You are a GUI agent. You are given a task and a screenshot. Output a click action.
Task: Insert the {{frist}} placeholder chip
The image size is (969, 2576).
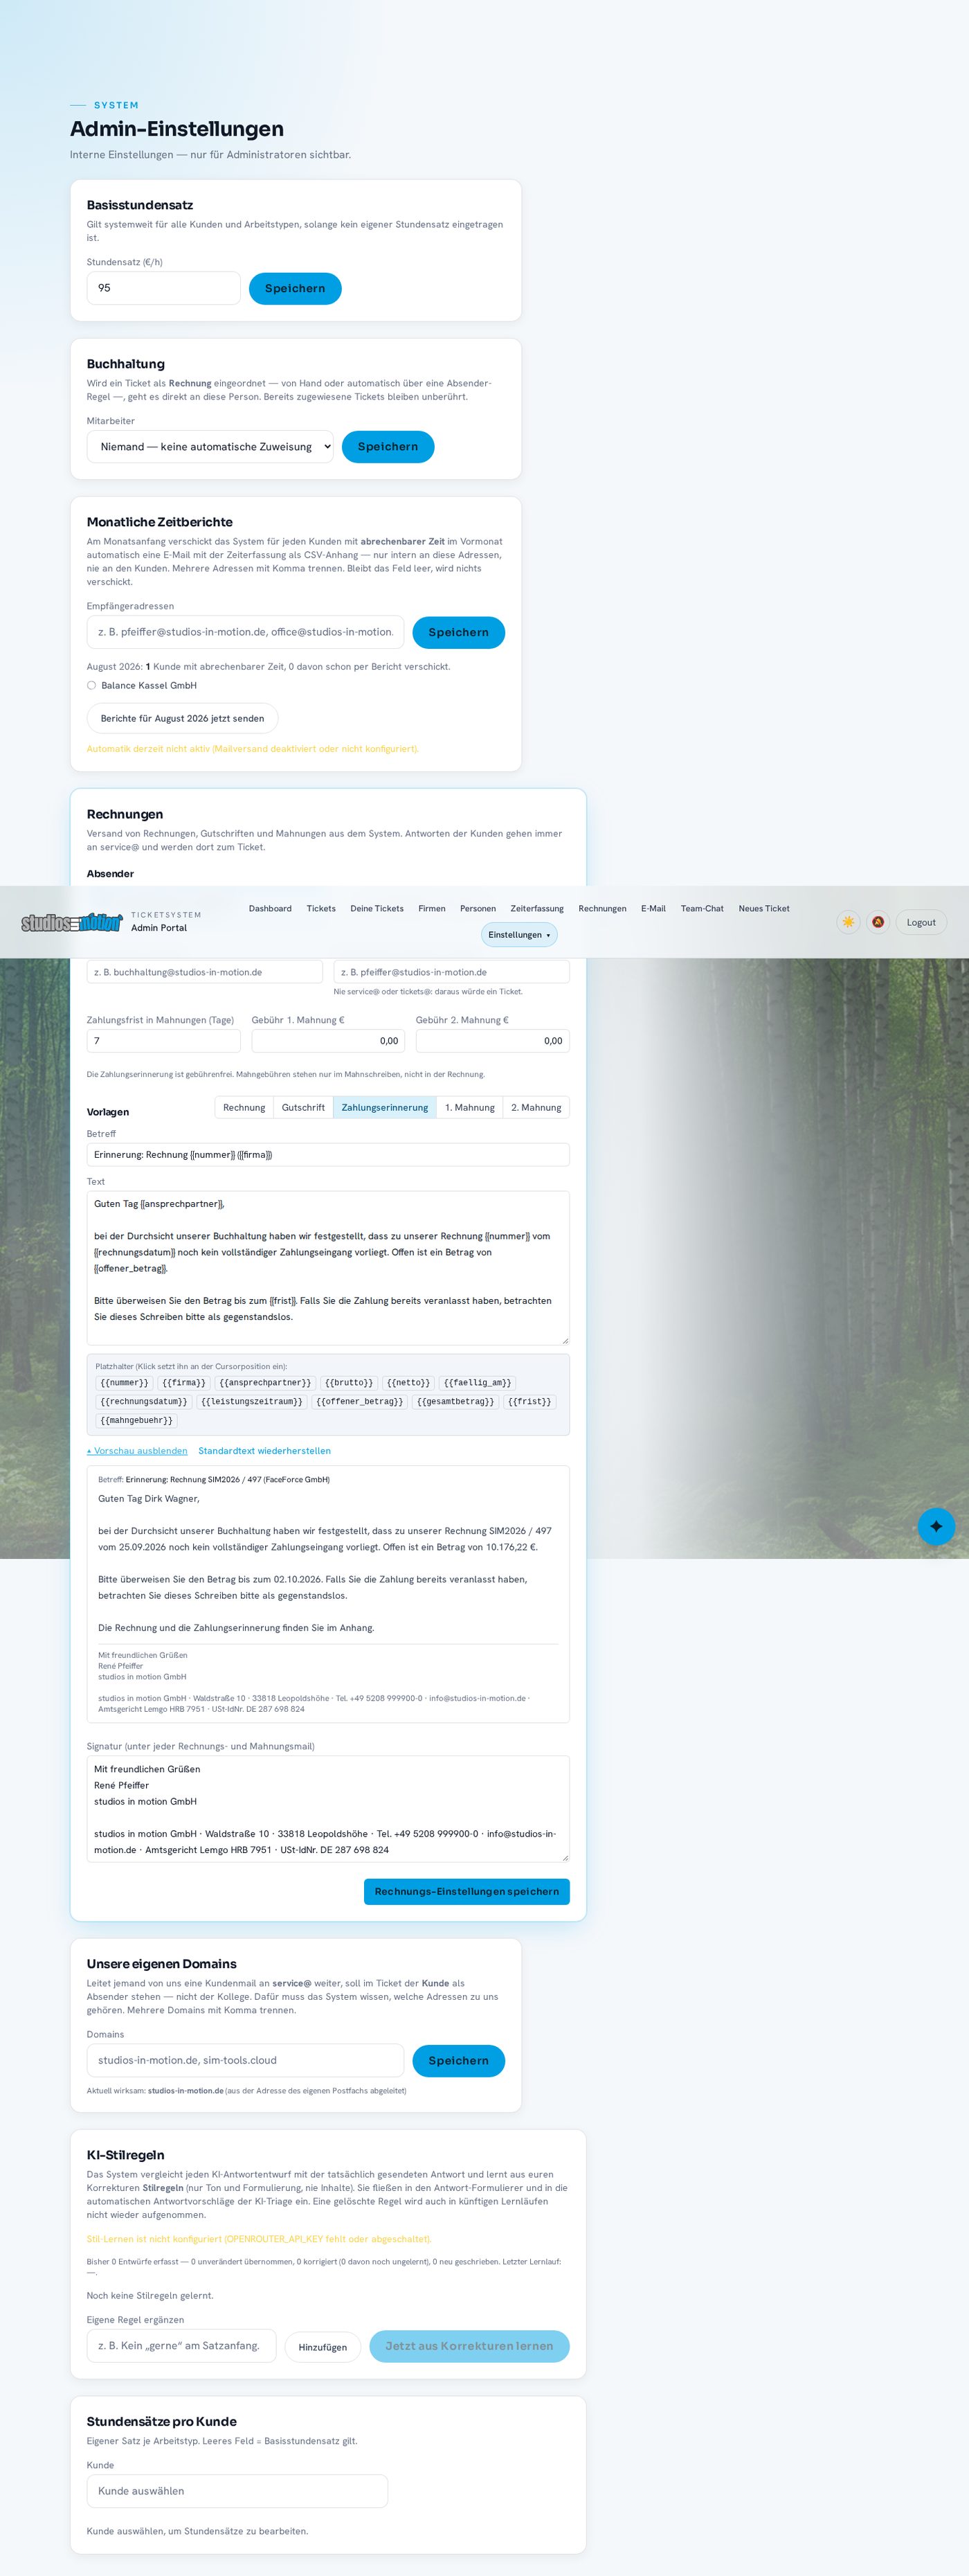point(529,1401)
